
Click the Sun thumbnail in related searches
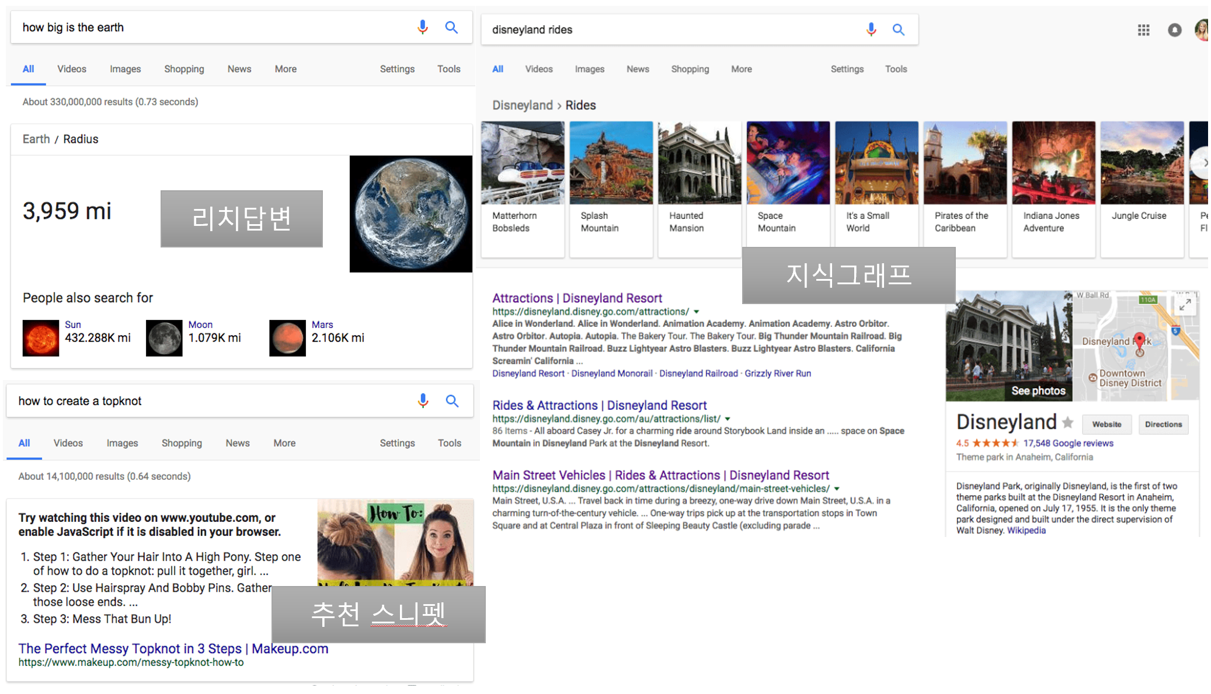click(40, 338)
